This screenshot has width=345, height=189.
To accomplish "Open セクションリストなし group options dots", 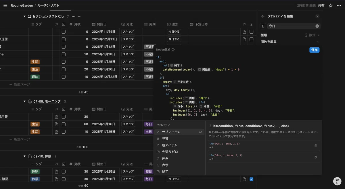I will coord(74,17).
